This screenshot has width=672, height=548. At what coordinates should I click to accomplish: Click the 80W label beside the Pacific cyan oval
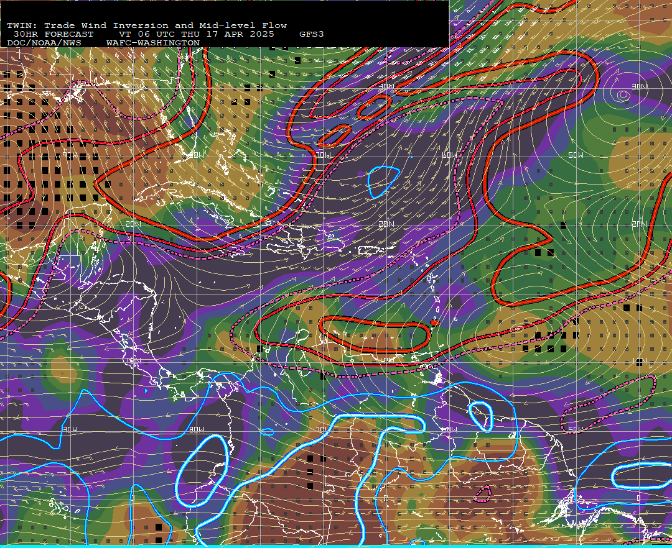coord(197,429)
